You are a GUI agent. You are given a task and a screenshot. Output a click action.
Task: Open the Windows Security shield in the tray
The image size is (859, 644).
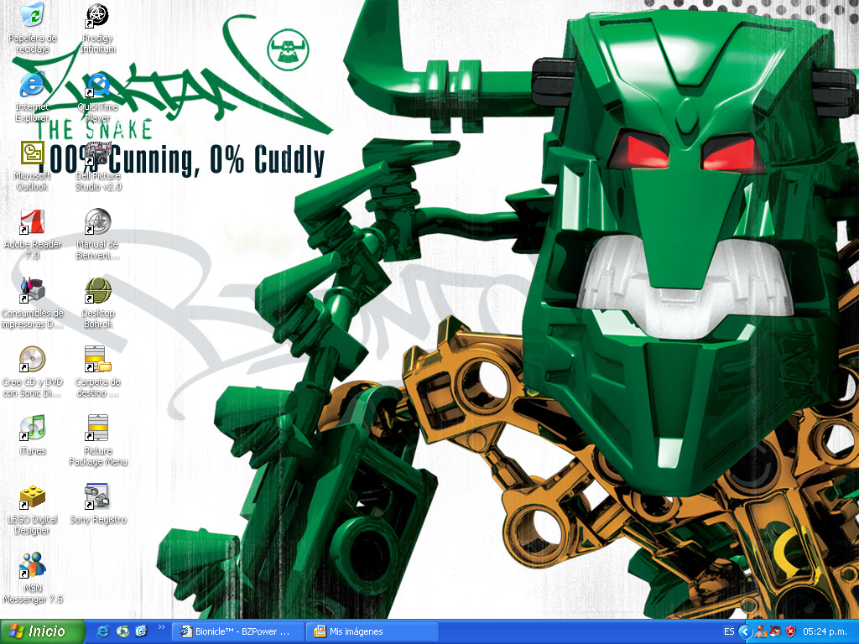[789, 631]
